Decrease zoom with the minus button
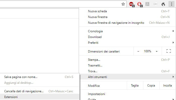The width and height of the screenshot is (176, 100). point(138,51)
